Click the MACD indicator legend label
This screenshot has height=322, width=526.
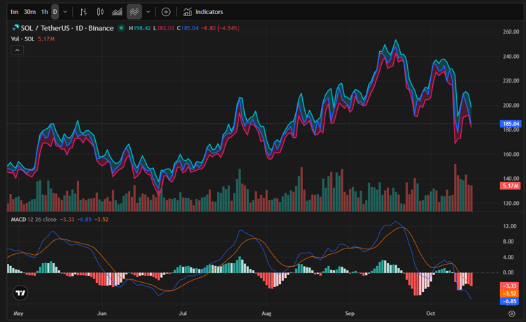click(19, 219)
